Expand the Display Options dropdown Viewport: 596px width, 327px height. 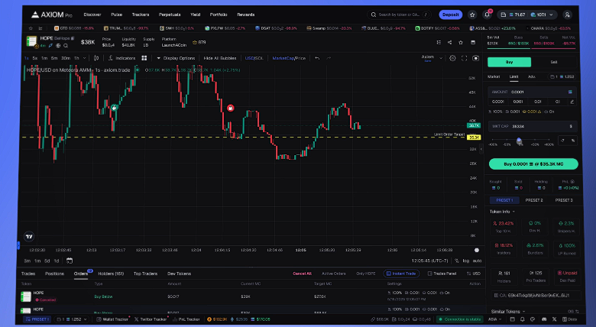tap(176, 58)
